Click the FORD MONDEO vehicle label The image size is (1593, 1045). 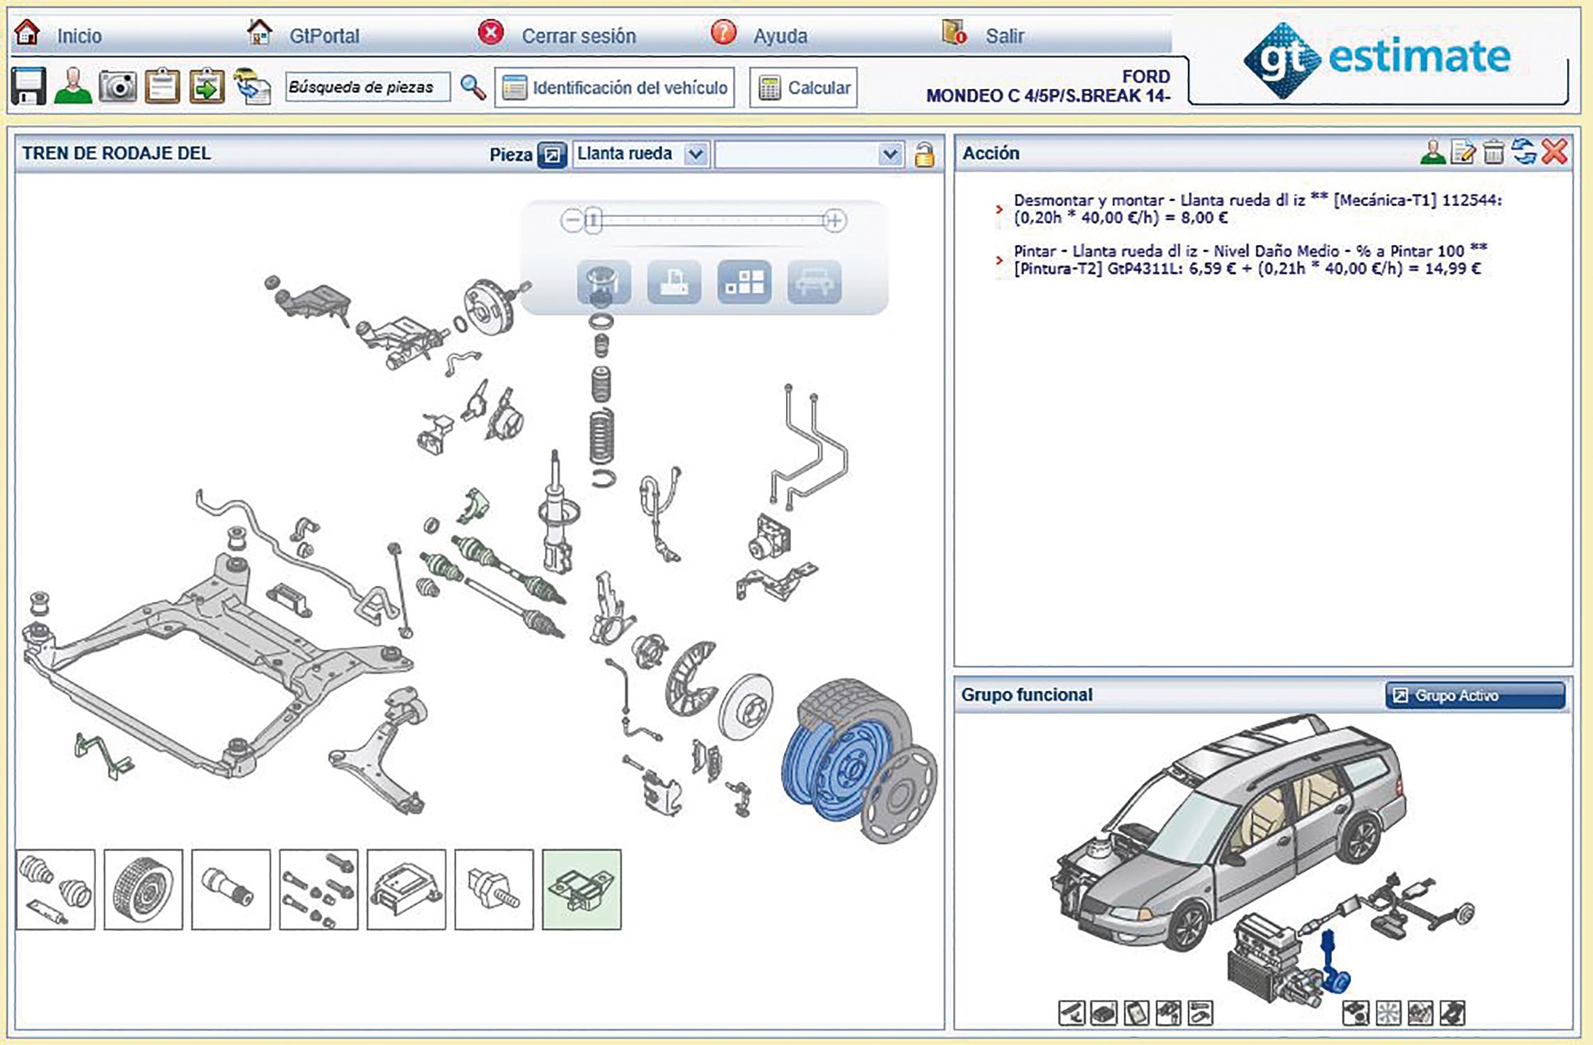[x=1048, y=86]
